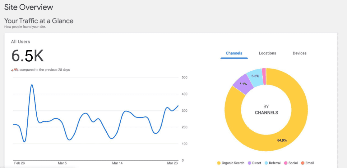Image resolution: width=347 pixels, height=168 pixels.
Task: Click the Referral legend blue dot
Action: 266,163
